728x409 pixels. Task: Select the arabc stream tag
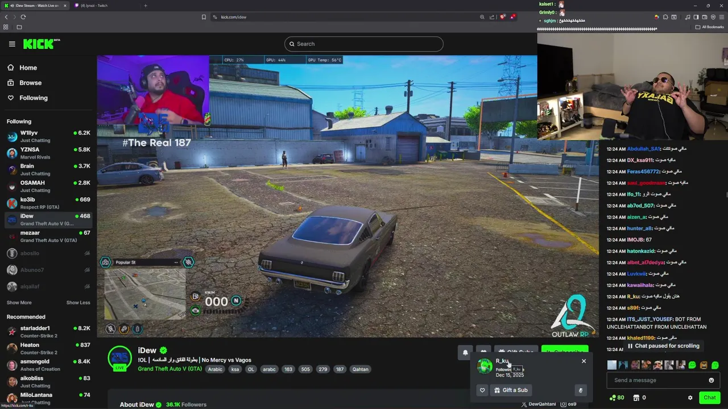click(269, 369)
